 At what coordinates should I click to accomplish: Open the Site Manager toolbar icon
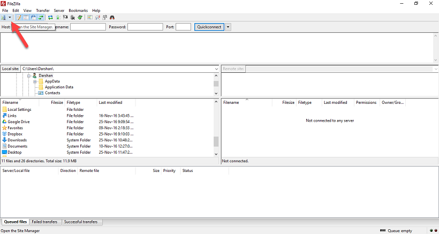[4, 17]
